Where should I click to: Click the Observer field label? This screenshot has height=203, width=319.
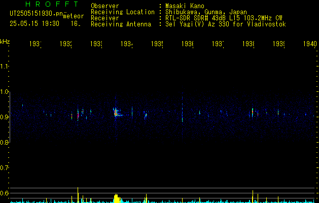(105, 6)
